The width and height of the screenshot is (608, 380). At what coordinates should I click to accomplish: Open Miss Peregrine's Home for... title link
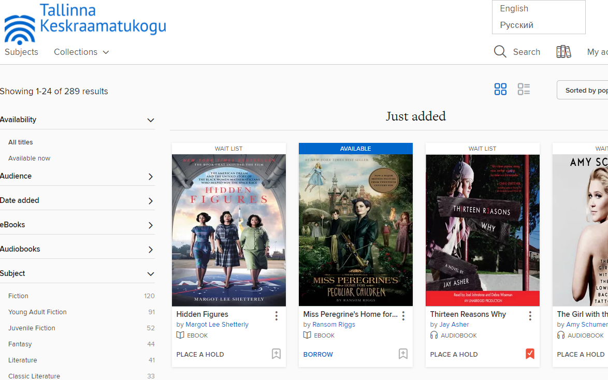click(350, 314)
